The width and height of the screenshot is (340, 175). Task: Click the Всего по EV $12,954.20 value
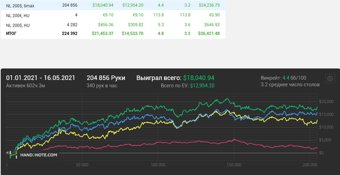(x=203, y=86)
